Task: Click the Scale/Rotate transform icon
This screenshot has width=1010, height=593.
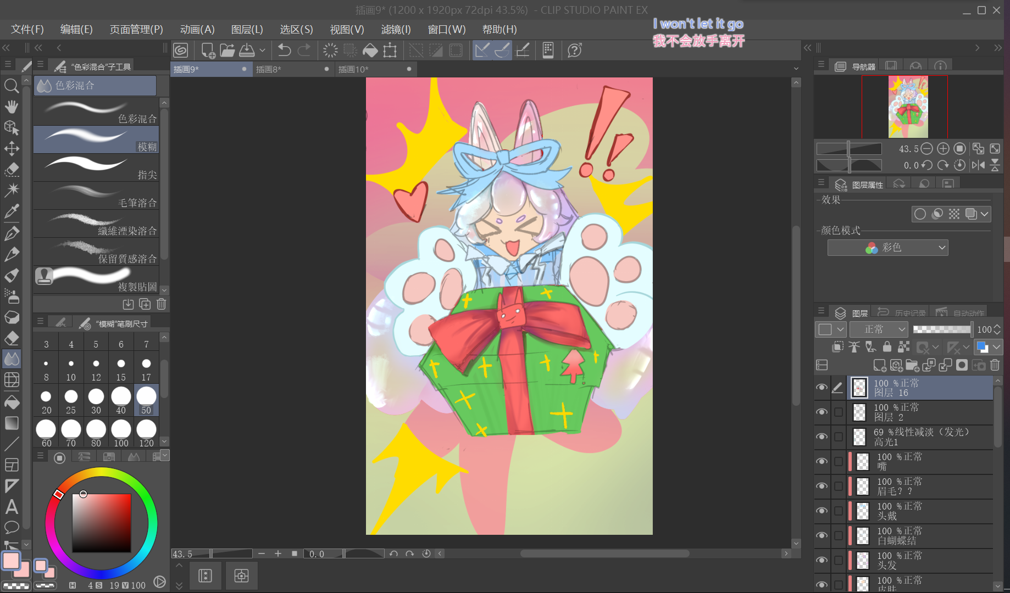Action: click(x=390, y=51)
